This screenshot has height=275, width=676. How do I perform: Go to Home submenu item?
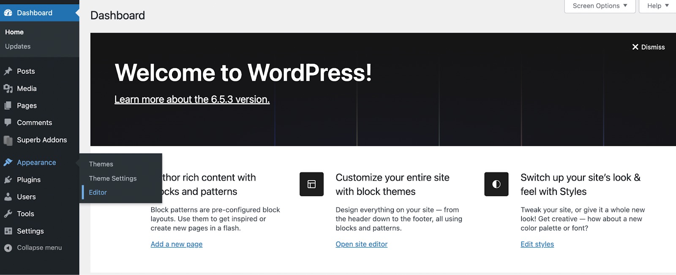tap(14, 32)
